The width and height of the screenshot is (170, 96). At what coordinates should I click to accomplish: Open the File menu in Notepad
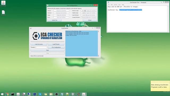109,5
